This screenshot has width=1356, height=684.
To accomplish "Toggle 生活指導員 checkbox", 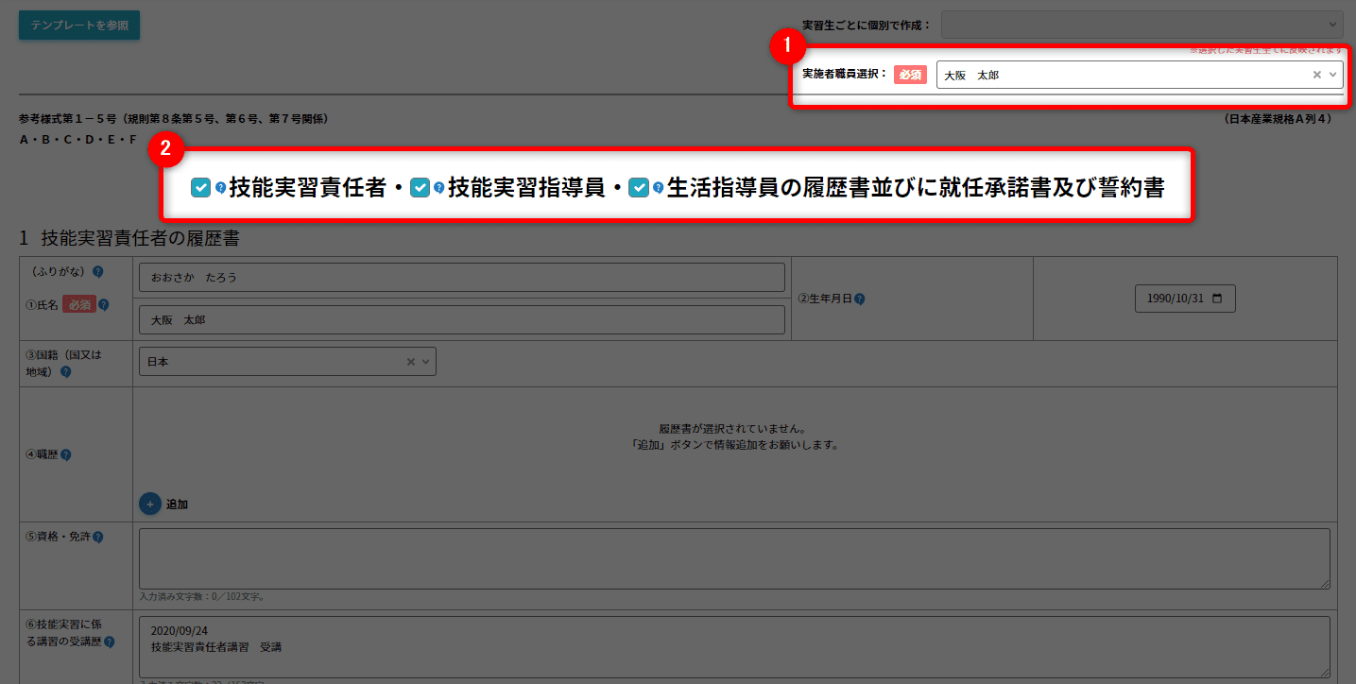I will [639, 188].
